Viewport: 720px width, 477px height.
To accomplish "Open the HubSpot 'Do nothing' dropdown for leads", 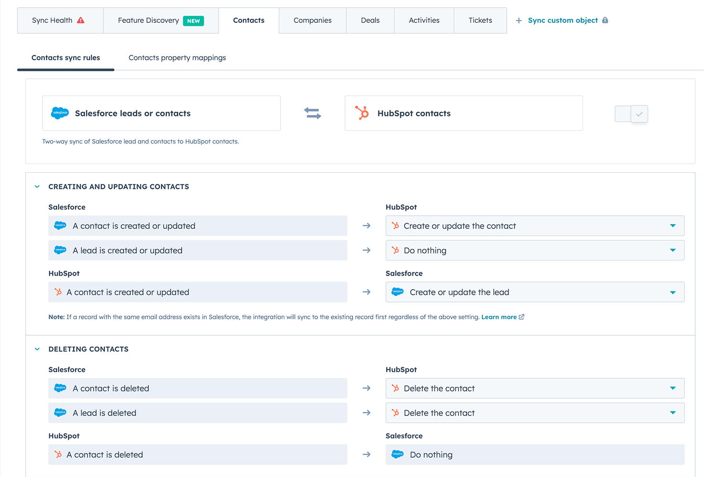I will 535,250.
